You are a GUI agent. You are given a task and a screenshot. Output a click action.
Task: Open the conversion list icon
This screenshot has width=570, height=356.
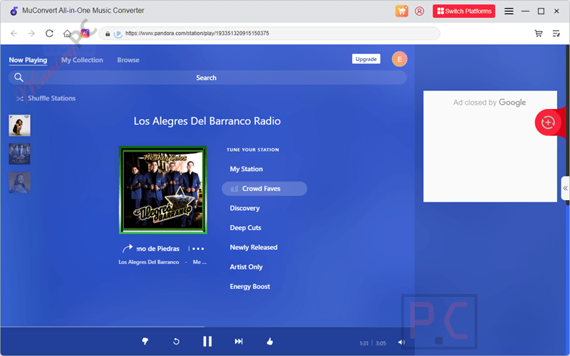[x=556, y=33]
